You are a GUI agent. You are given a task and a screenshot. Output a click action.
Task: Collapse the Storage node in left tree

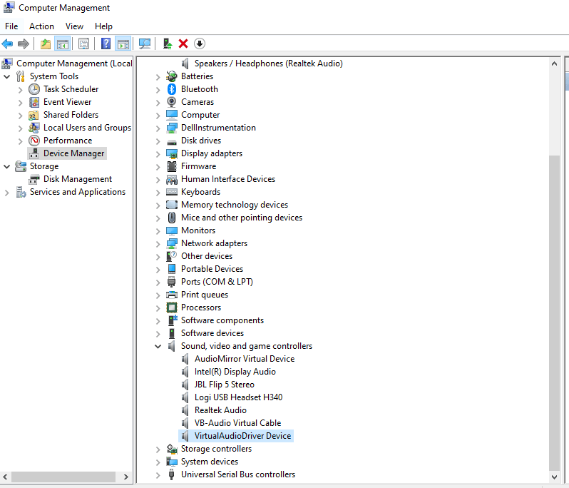pyautogui.click(x=6, y=167)
